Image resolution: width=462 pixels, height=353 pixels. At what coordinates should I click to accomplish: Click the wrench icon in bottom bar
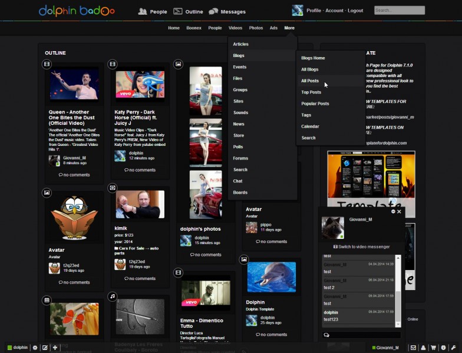[453, 348]
